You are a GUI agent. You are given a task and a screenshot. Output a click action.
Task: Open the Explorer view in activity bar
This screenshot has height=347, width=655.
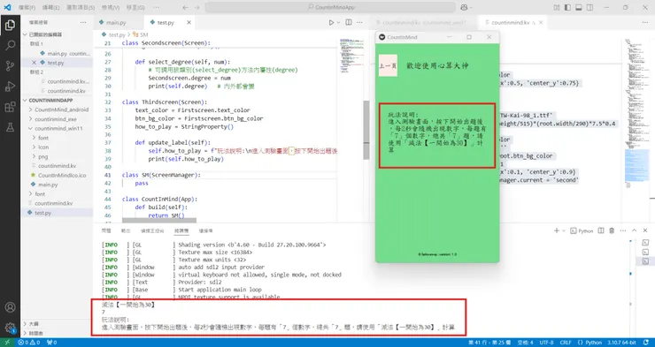10,25
